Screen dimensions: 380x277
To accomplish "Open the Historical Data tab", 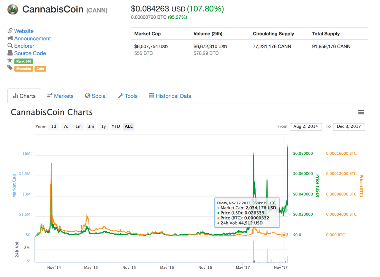I will click(170, 96).
